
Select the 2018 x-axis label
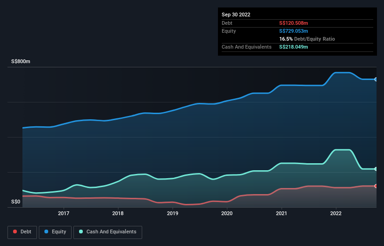point(118,214)
